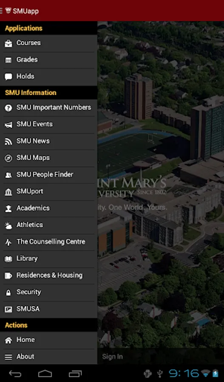Open SMU Important Numbers

coord(48,108)
